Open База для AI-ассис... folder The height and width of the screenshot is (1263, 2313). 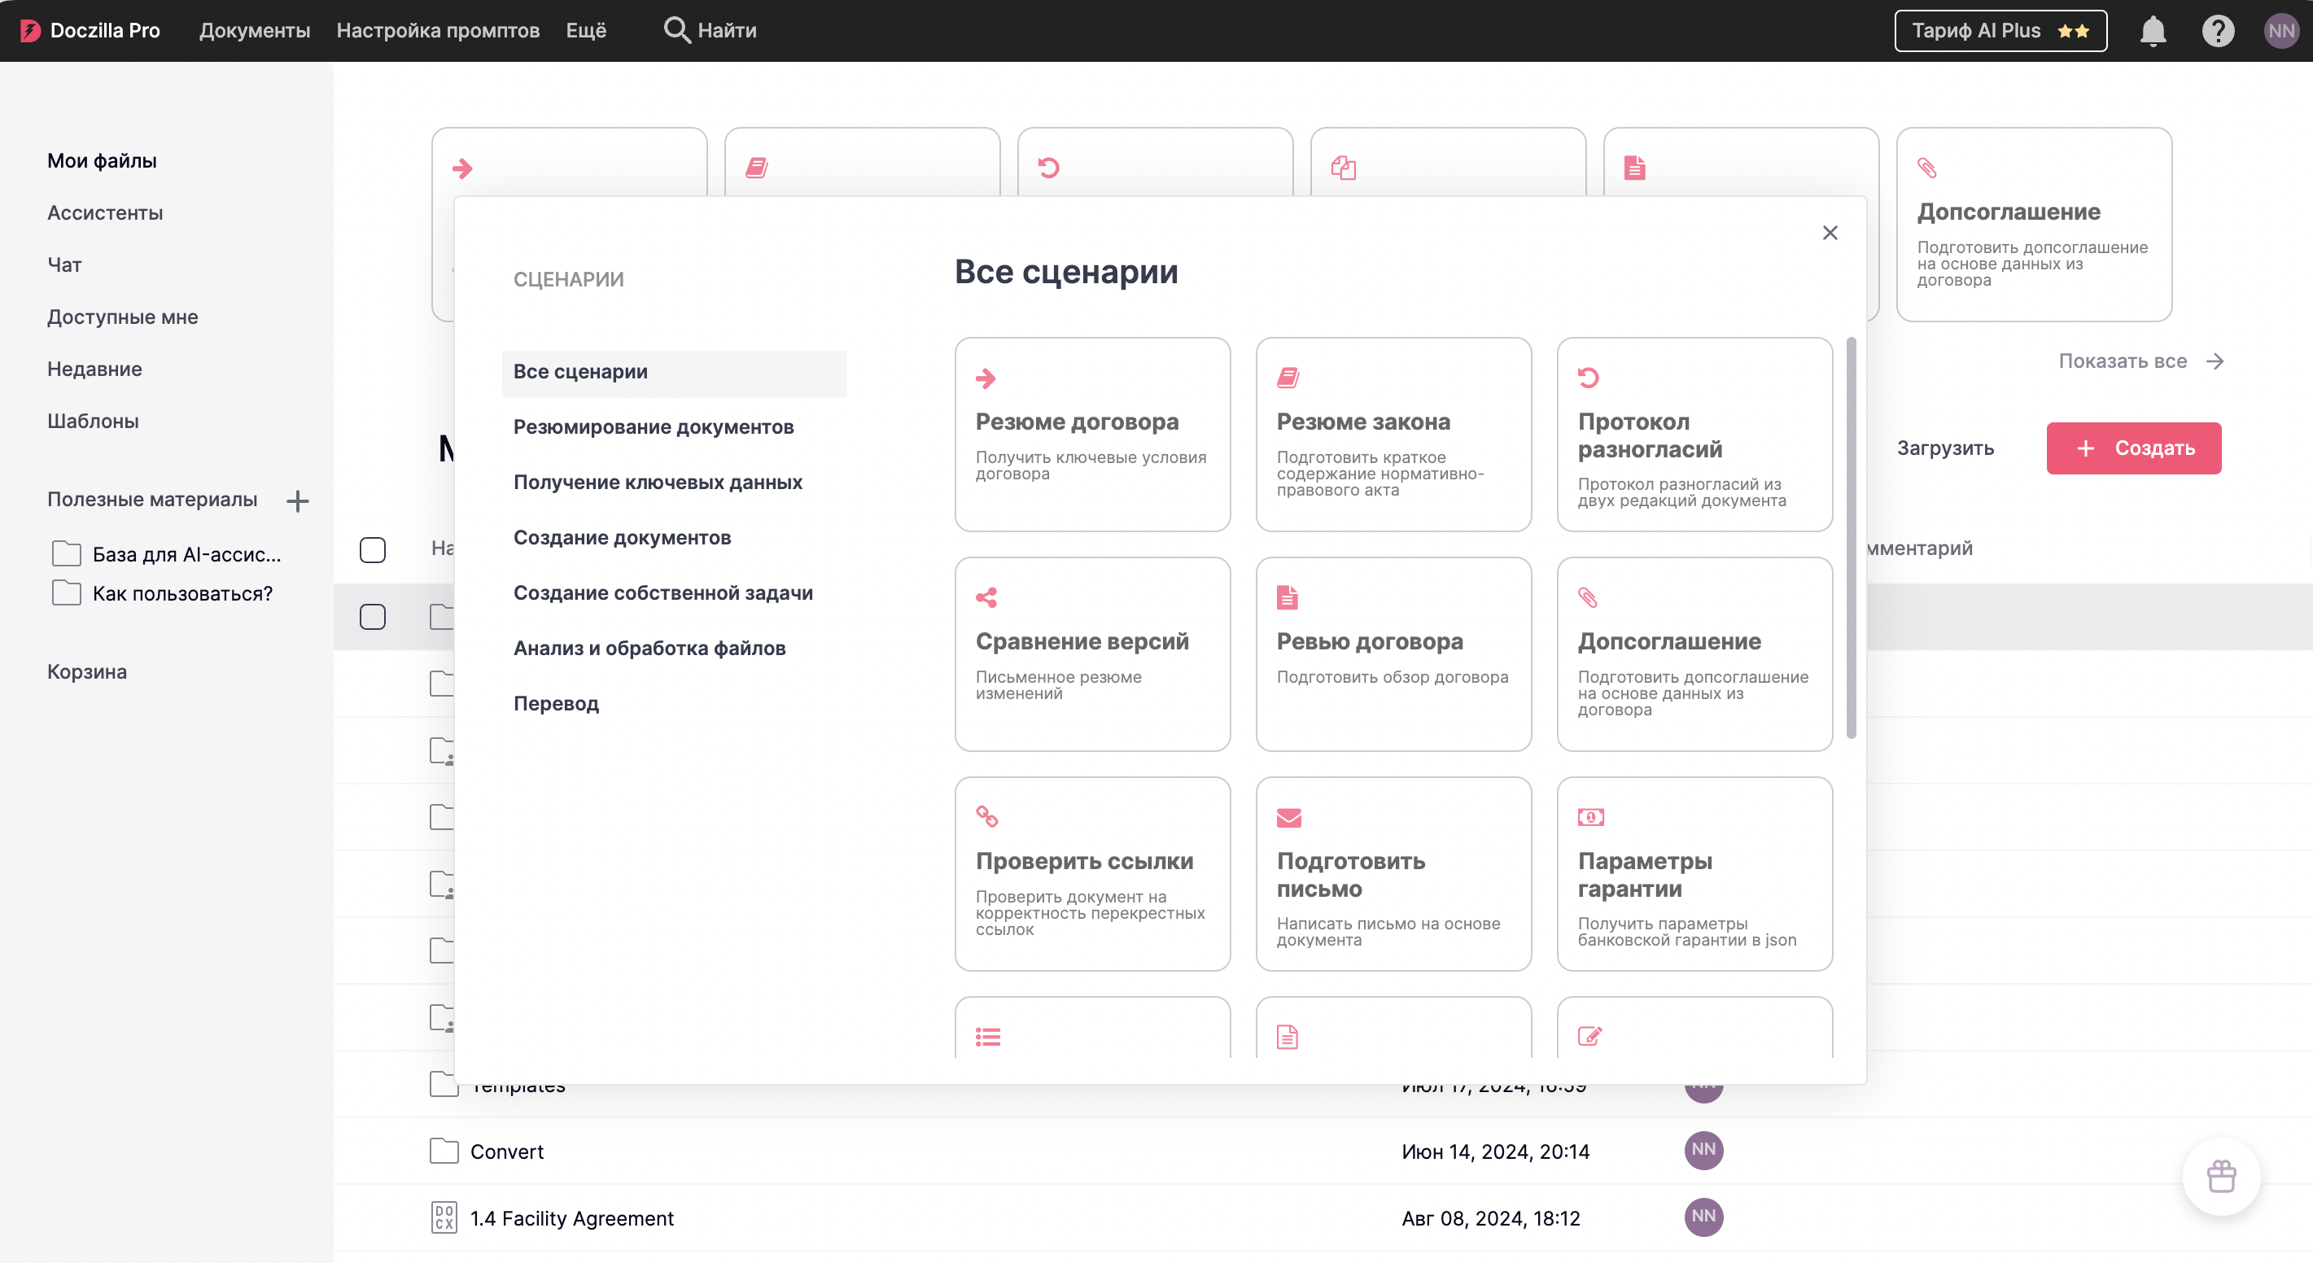click(x=167, y=554)
